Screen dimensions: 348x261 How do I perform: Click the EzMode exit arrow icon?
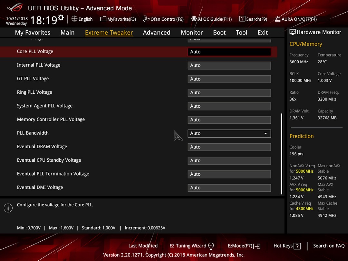257,246
